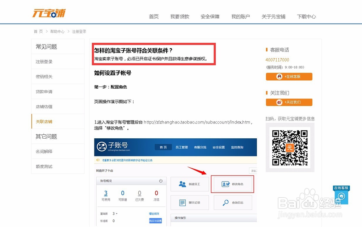This screenshot has height=227, width=362.
Task: Select 额度测试 in the help sidebar
Action: pos(58,166)
